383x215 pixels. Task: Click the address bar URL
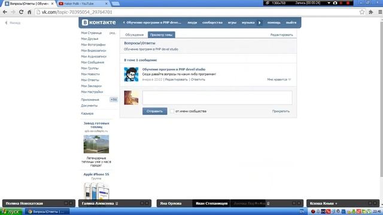(x=77, y=12)
